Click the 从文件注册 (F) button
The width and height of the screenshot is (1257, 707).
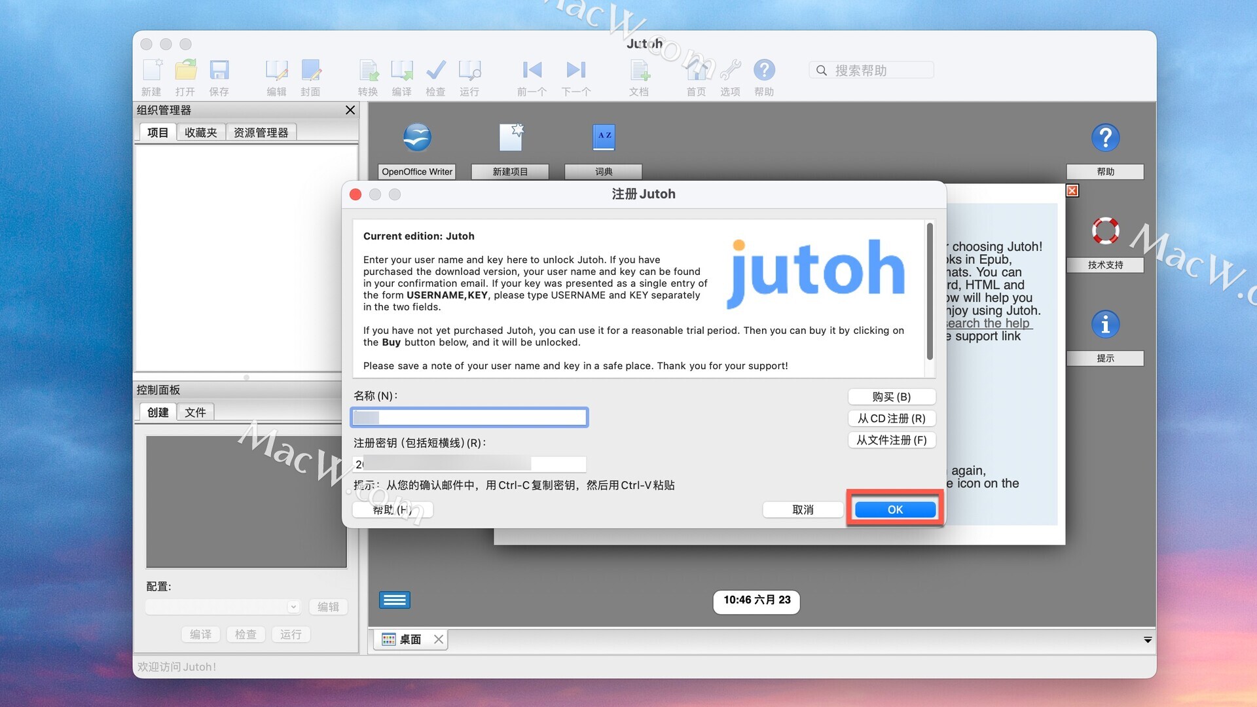[x=891, y=440]
